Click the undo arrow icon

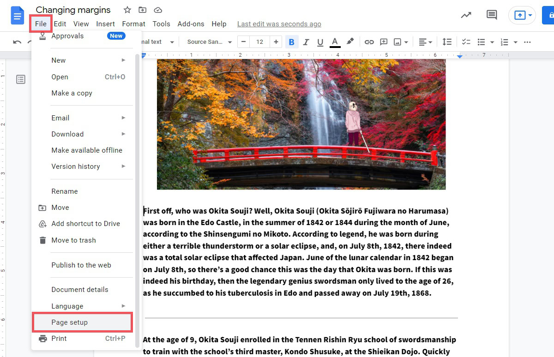click(x=17, y=42)
